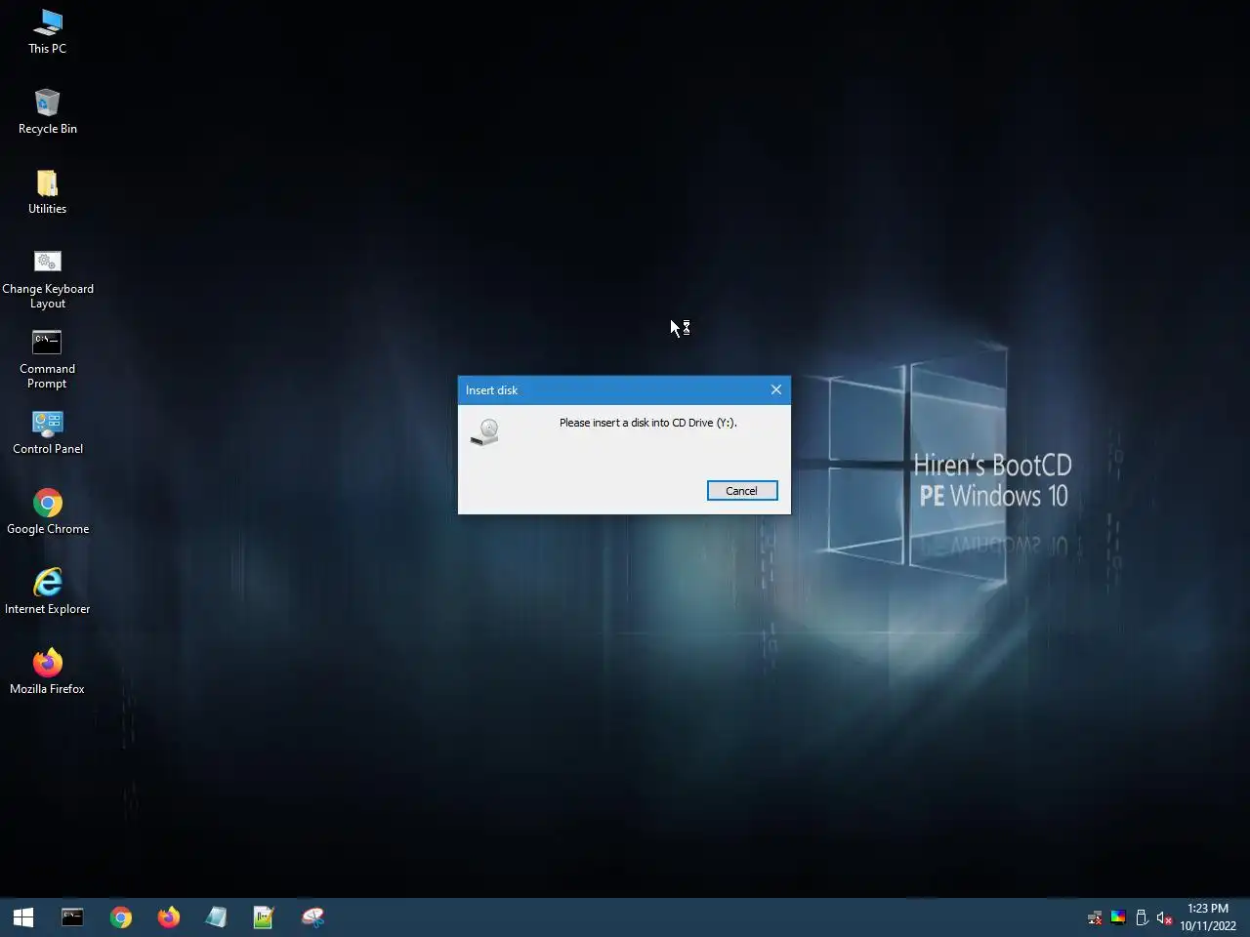Viewport: 1250px width, 937px height.
Task: Open Command Prompt desktop shortcut
Action: (x=47, y=359)
